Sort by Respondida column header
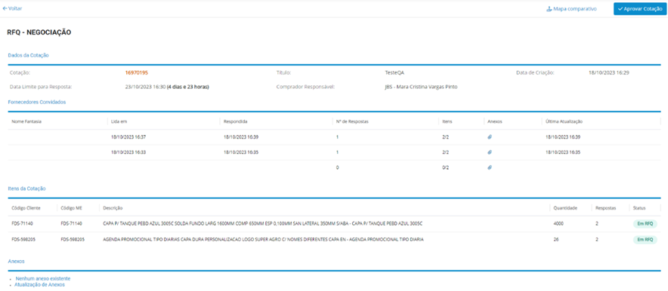This screenshot has height=291, width=668. point(236,121)
